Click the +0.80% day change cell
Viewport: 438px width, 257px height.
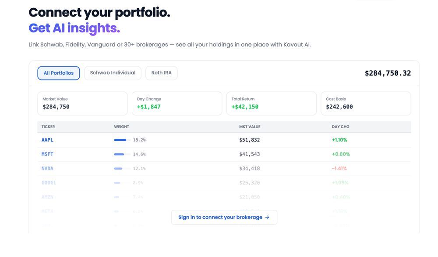point(341,154)
